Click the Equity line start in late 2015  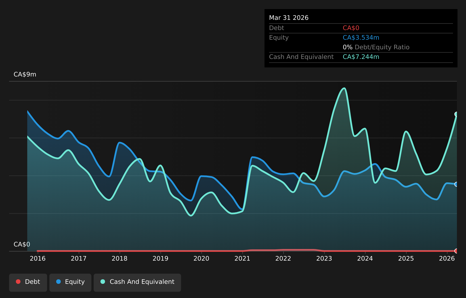[x=28, y=111]
